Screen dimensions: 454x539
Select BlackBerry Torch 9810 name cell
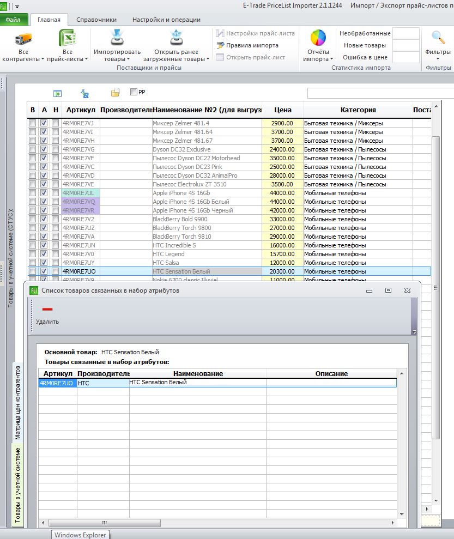pos(207,237)
